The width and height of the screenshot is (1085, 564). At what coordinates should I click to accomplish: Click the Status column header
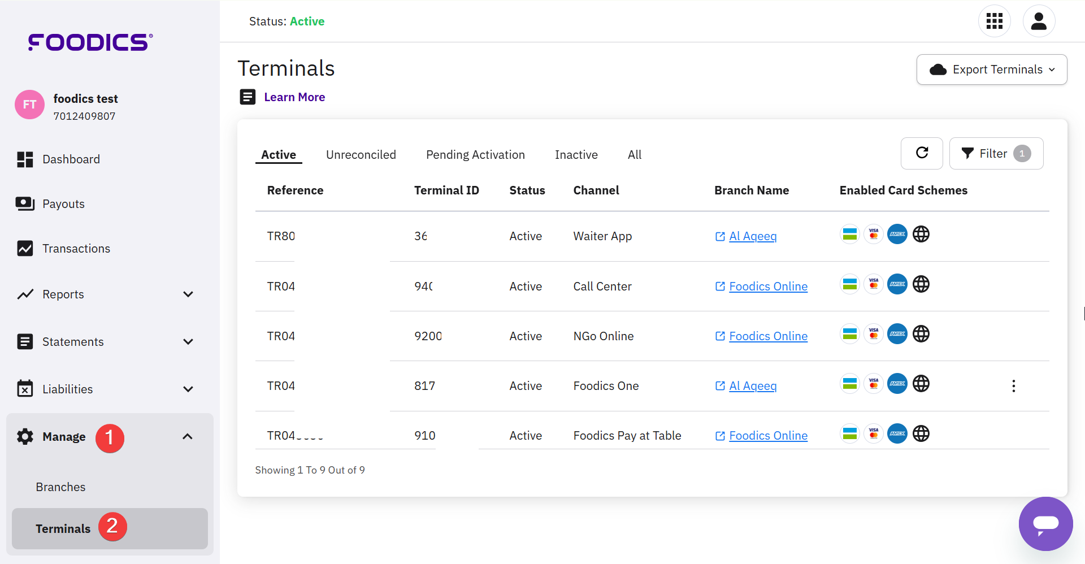(x=527, y=190)
